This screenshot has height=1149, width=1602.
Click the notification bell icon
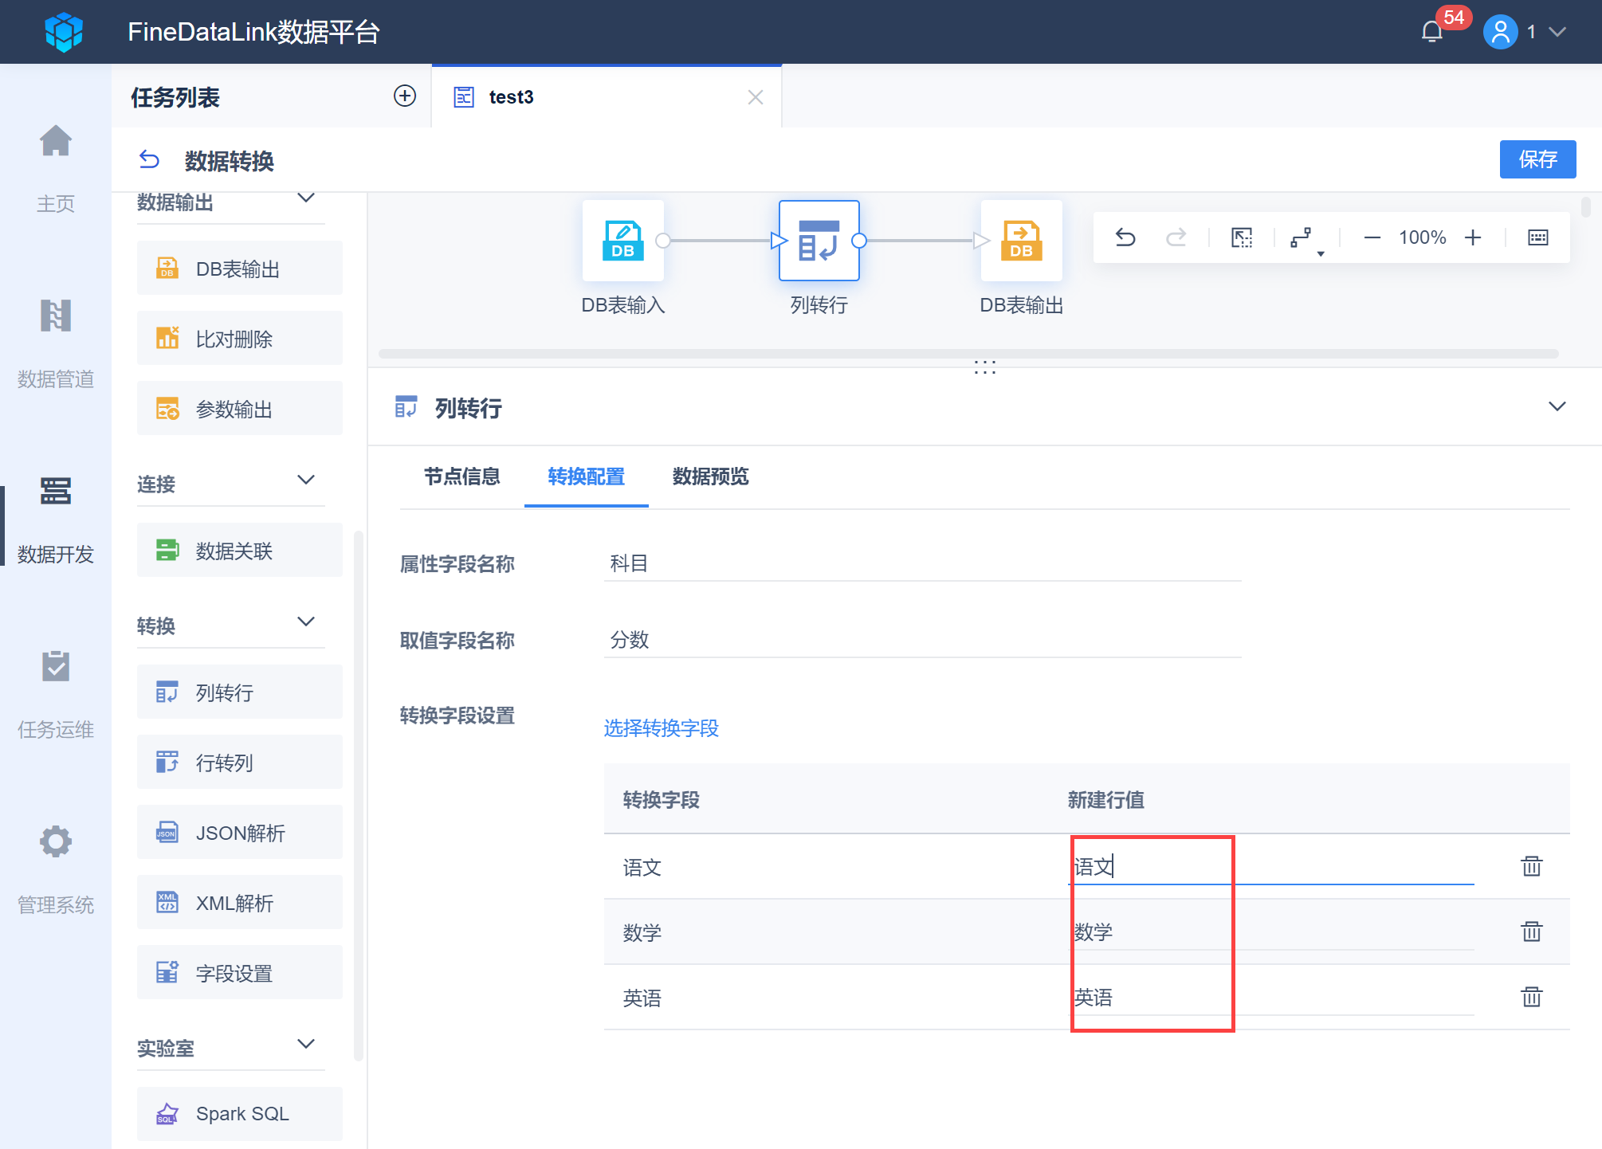(x=1432, y=32)
